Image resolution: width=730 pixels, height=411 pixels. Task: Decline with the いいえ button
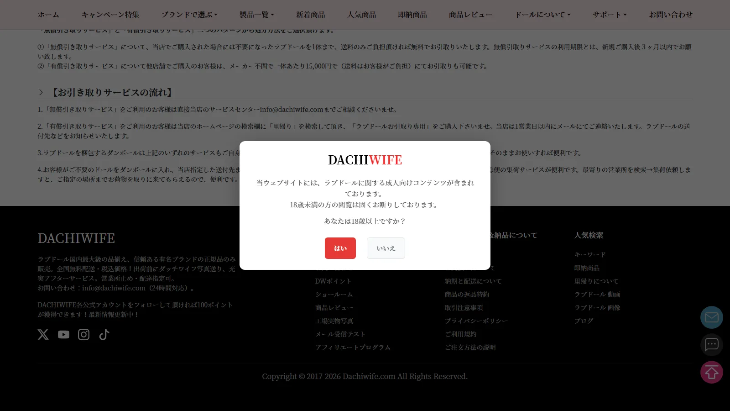386,248
